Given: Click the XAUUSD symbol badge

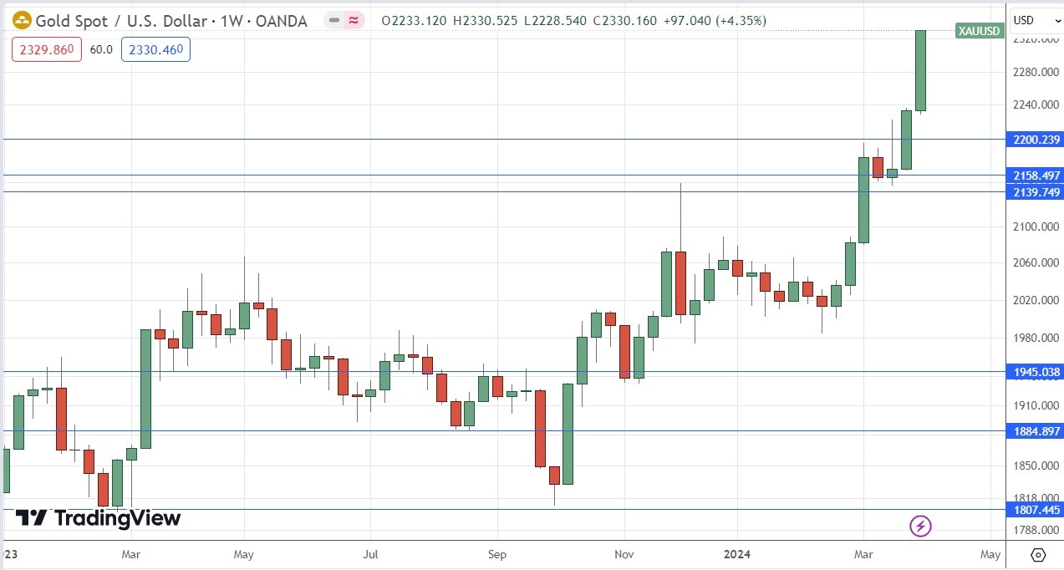Looking at the screenshot, I should pyautogui.click(x=978, y=30).
